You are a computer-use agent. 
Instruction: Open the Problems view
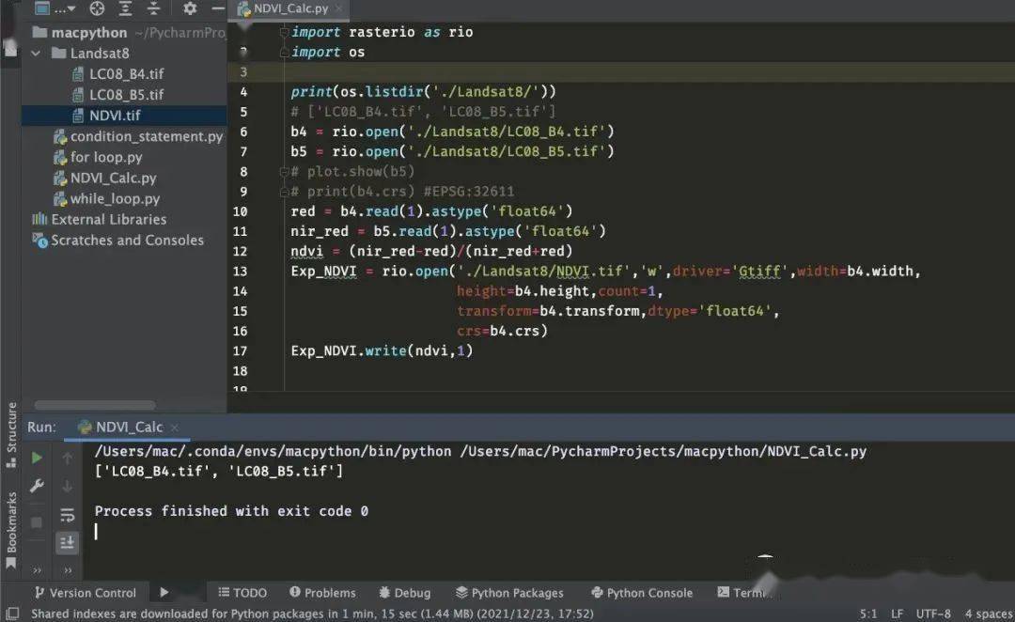[x=322, y=593]
